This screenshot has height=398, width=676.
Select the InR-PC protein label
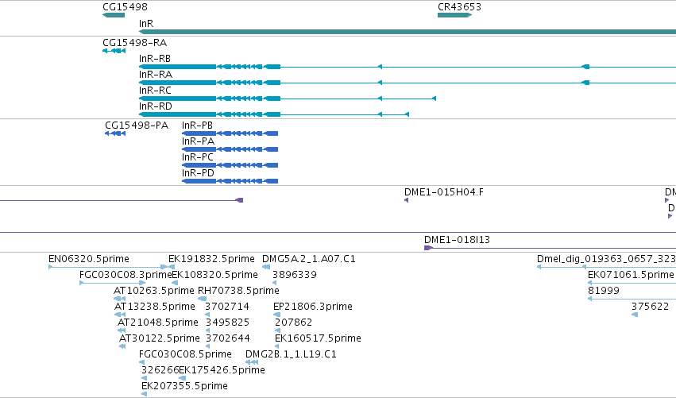[x=198, y=157]
